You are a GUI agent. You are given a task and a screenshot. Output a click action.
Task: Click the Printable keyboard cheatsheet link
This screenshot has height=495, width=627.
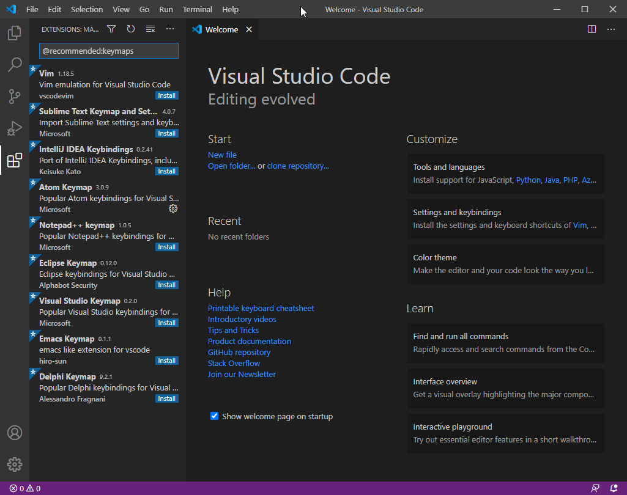(x=261, y=309)
